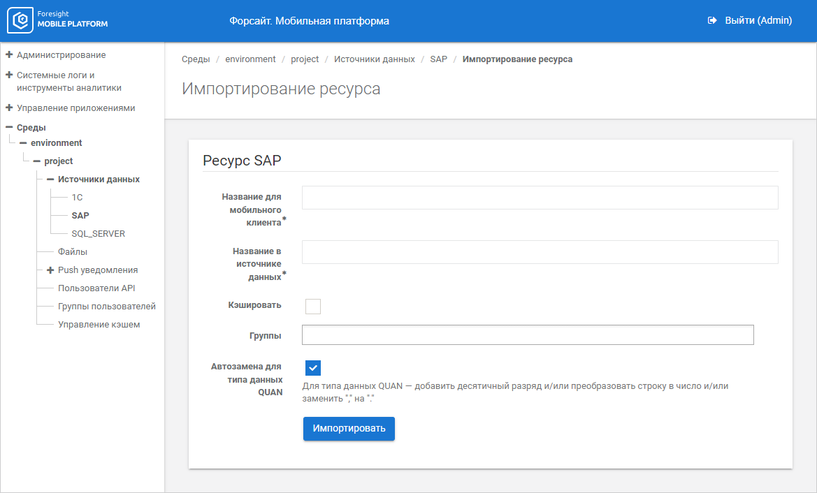Click the Foresight Mobile Platform logo icon
This screenshot has width=817, height=493.
[22, 21]
